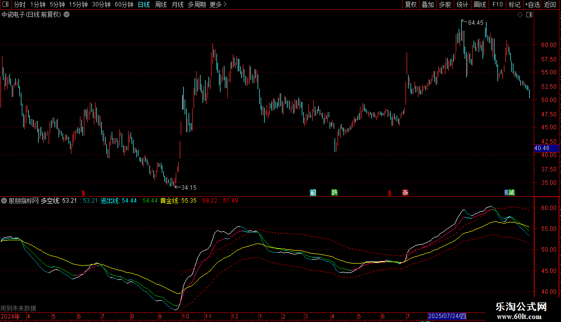Click the 多空线 indicator label

point(51,201)
